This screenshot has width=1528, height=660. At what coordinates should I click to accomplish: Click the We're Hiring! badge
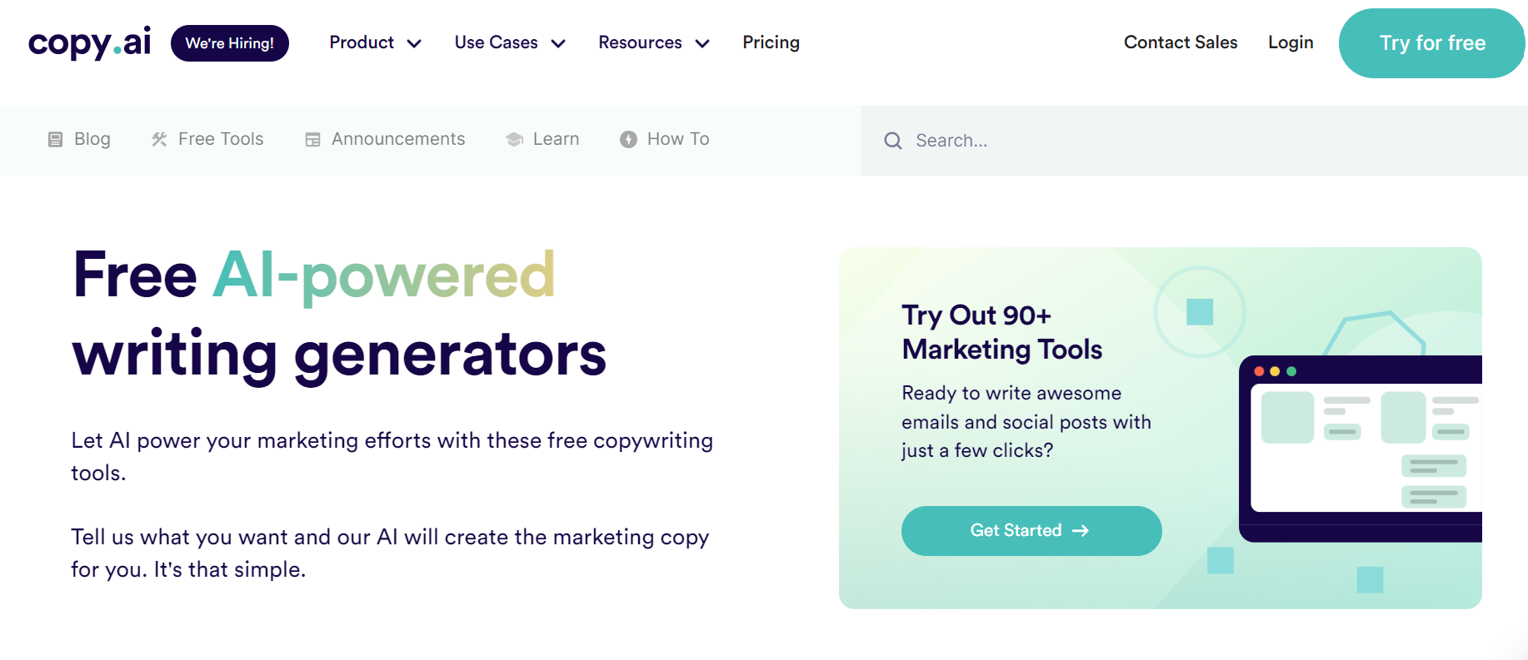coord(230,43)
